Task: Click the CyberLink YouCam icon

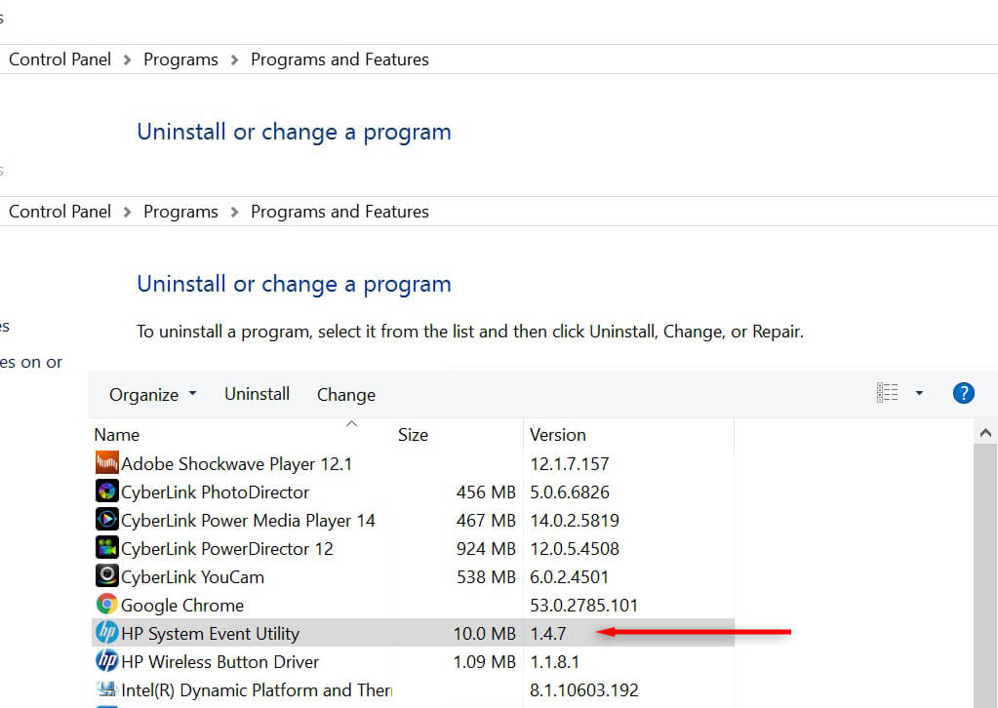Action: pos(106,576)
